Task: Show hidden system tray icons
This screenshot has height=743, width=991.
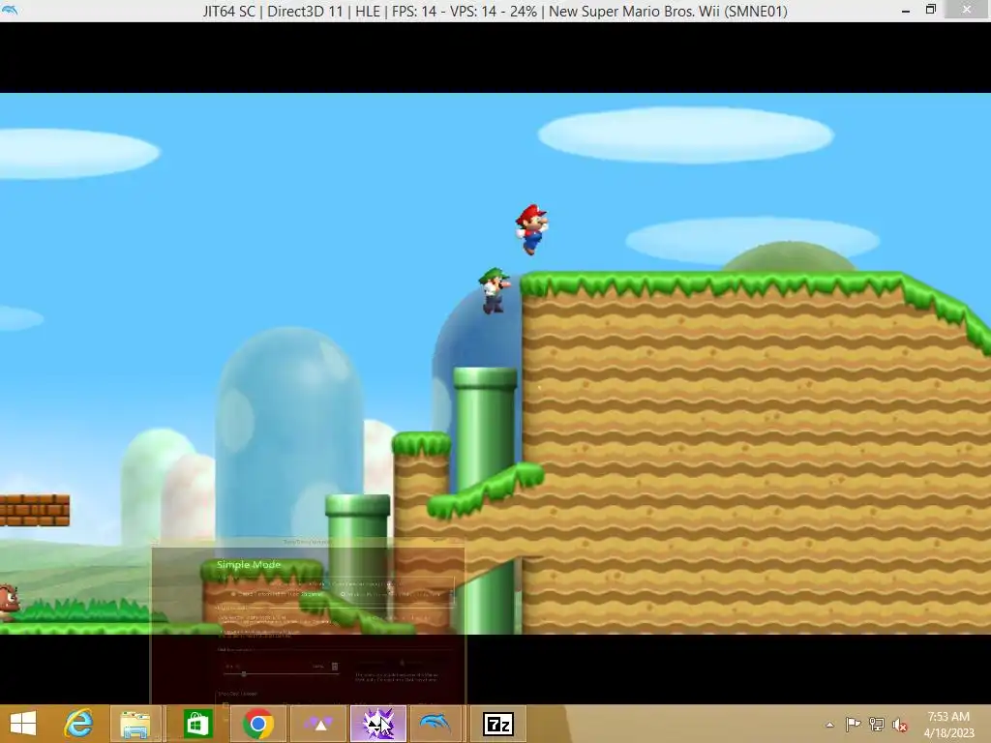Action: (x=829, y=725)
